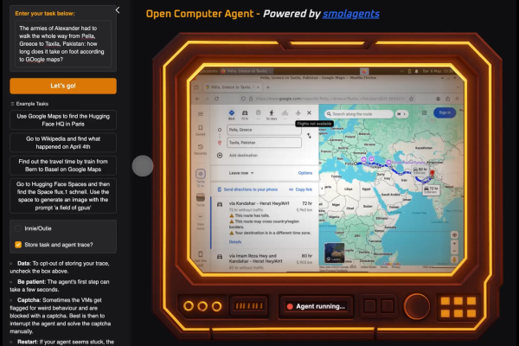Image resolution: width=519 pixels, height=346 pixels.
Task: Click the Copy link option
Action: [x=300, y=189]
